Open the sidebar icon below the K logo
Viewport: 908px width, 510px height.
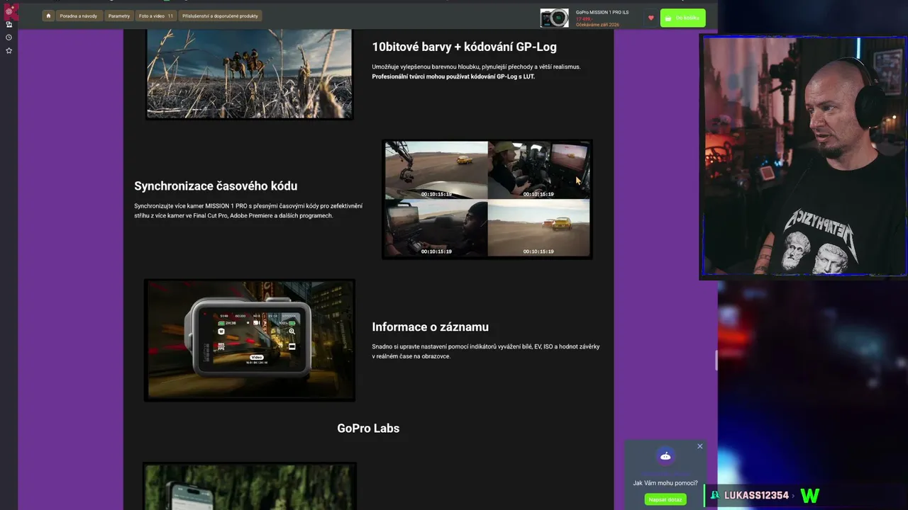pos(9,24)
